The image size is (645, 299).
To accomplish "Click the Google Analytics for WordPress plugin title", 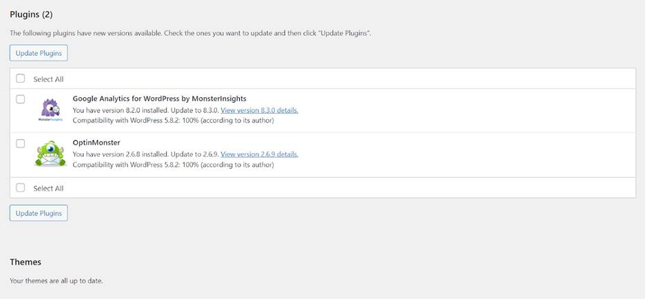I will coord(159,99).
